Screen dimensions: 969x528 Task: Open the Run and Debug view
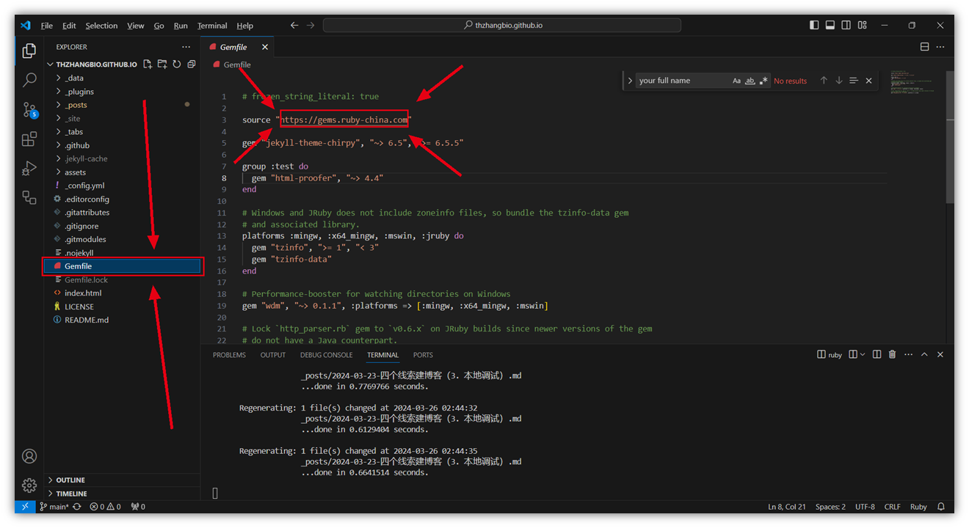29,168
